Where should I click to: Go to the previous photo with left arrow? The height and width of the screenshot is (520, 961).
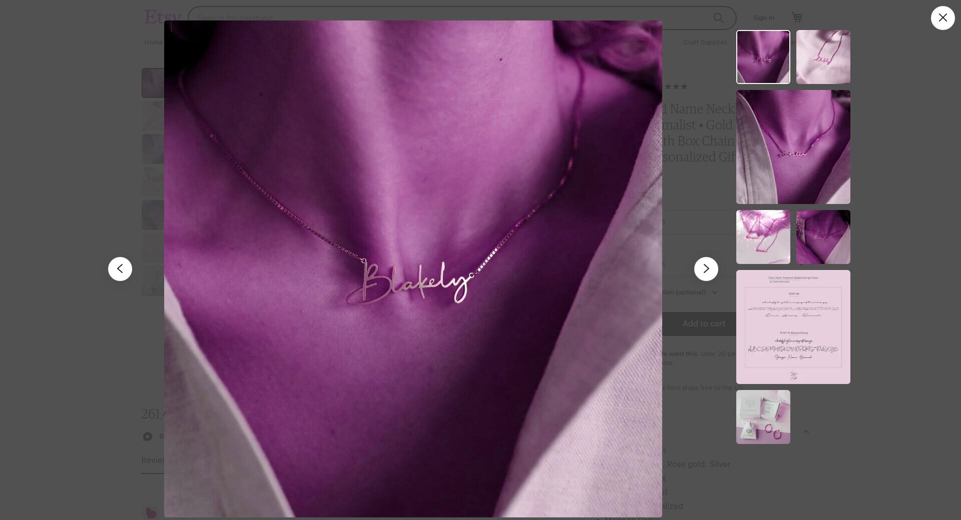coord(120,269)
